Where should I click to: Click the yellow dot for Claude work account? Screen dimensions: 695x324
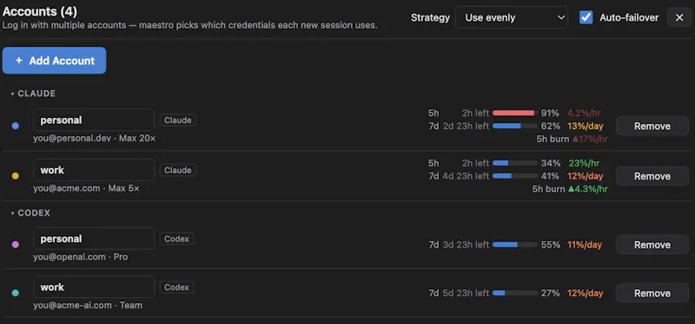coord(16,176)
